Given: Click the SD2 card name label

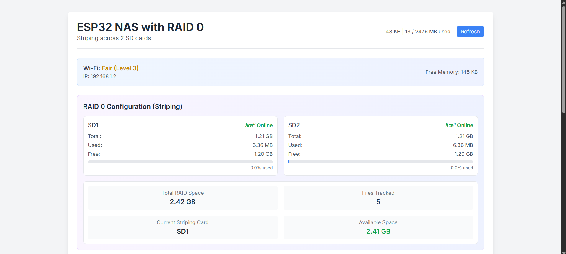Looking at the screenshot, I should pos(294,125).
